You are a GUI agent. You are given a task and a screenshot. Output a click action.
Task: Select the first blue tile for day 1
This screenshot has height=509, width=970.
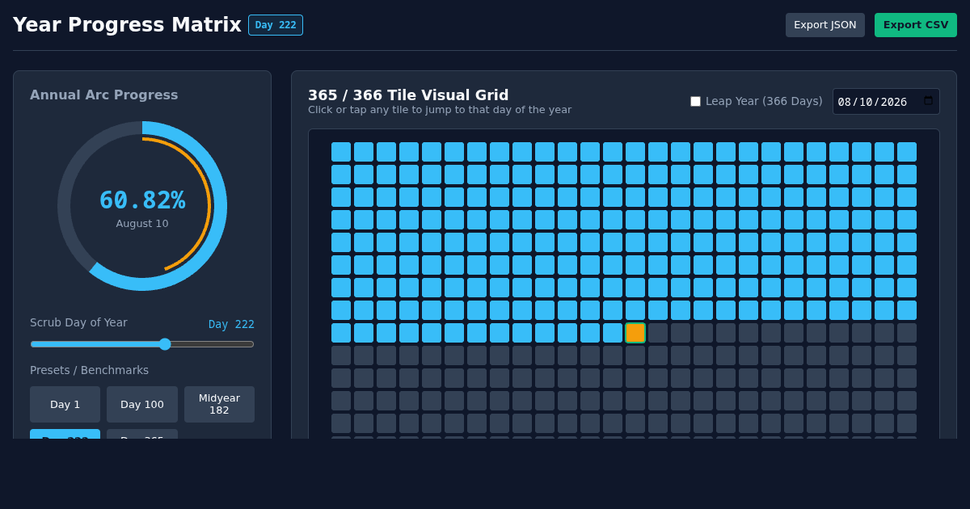(341, 152)
